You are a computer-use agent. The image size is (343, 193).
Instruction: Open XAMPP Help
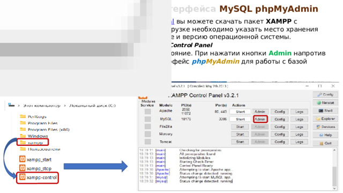coord(325,135)
